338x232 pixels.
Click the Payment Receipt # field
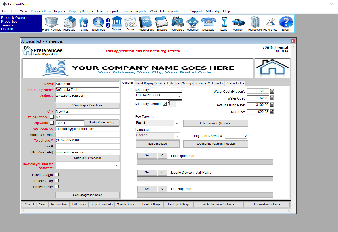(236, 136)
